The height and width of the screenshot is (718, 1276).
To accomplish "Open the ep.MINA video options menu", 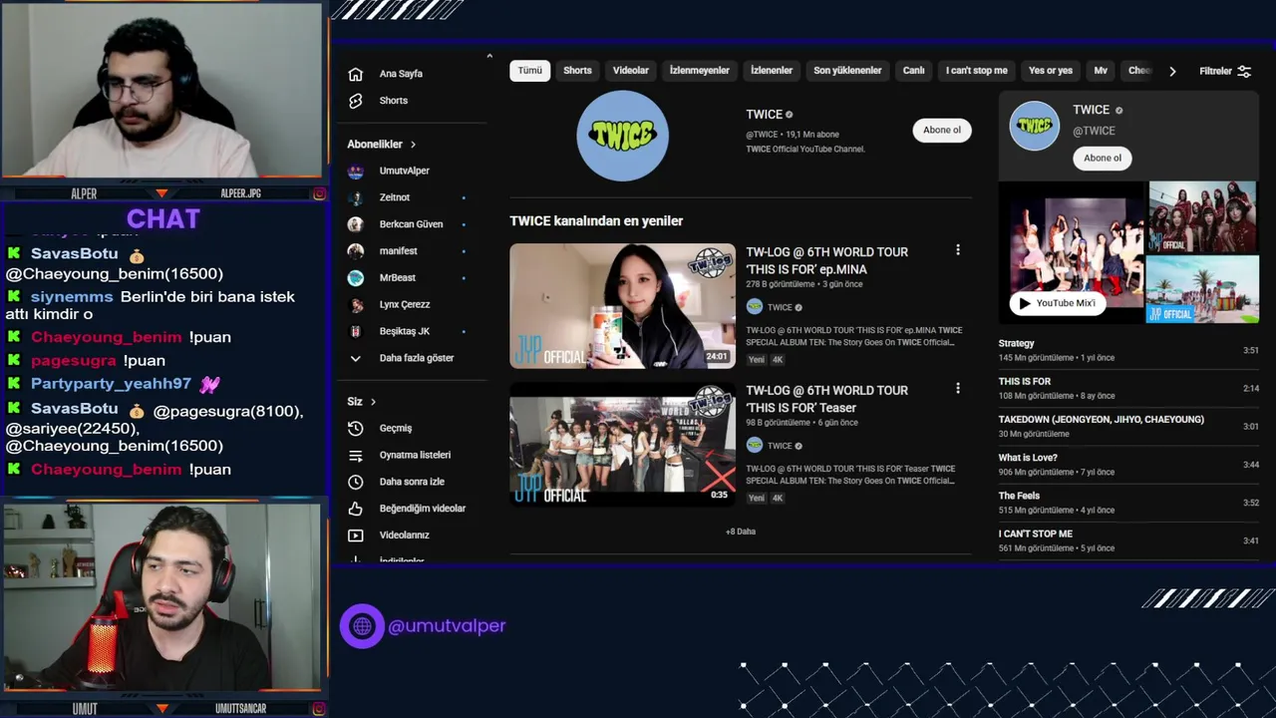I will 958,250.
